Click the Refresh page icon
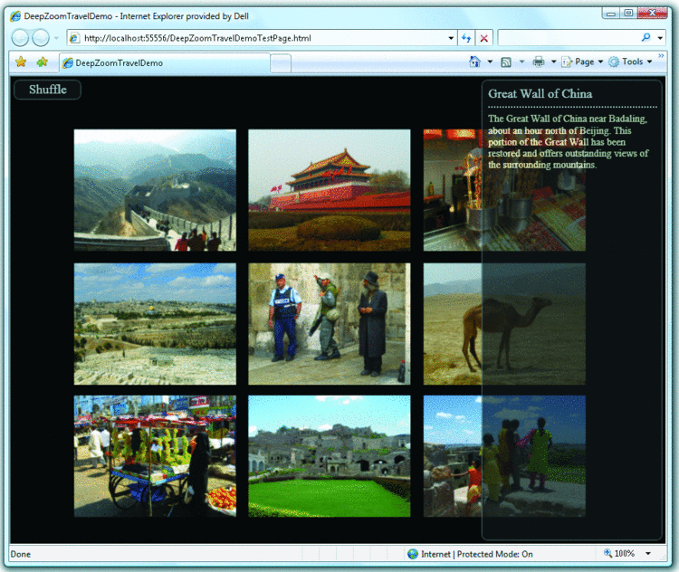Viewport: 679px width, 572px height. [466, 38]
